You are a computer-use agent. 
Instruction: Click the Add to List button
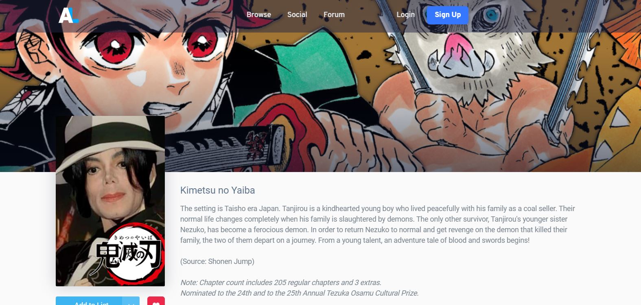89,301
